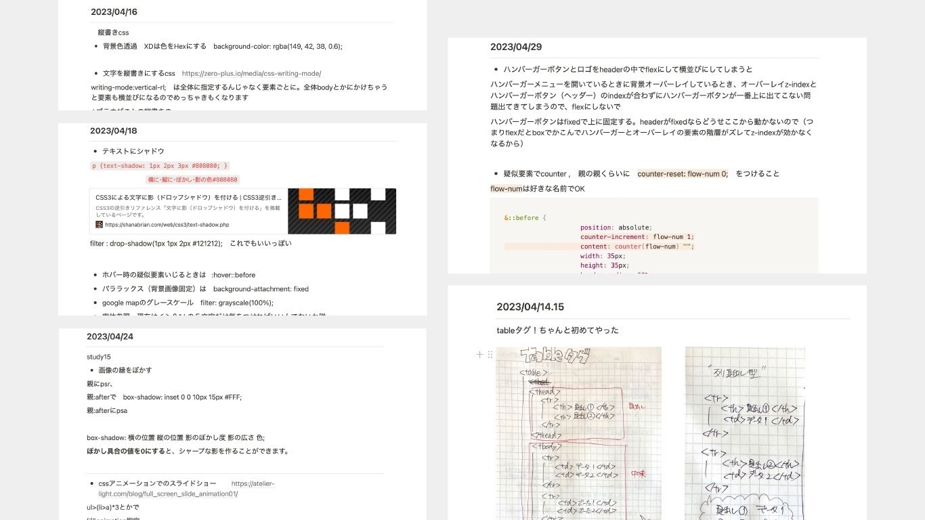Open the shanabrian.com text-shadow.php URL
This screenshot has height=520, width=925.
coord(167,225)
